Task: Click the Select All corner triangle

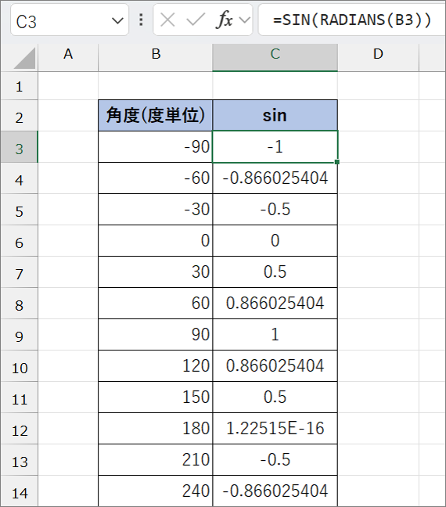Action: click(24, 59)
